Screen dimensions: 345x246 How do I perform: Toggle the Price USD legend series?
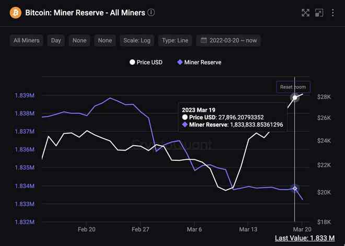(x=146, y=63)
